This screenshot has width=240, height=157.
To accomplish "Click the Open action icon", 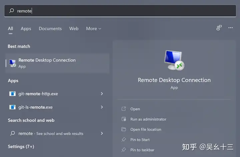I will coord(124,109).
